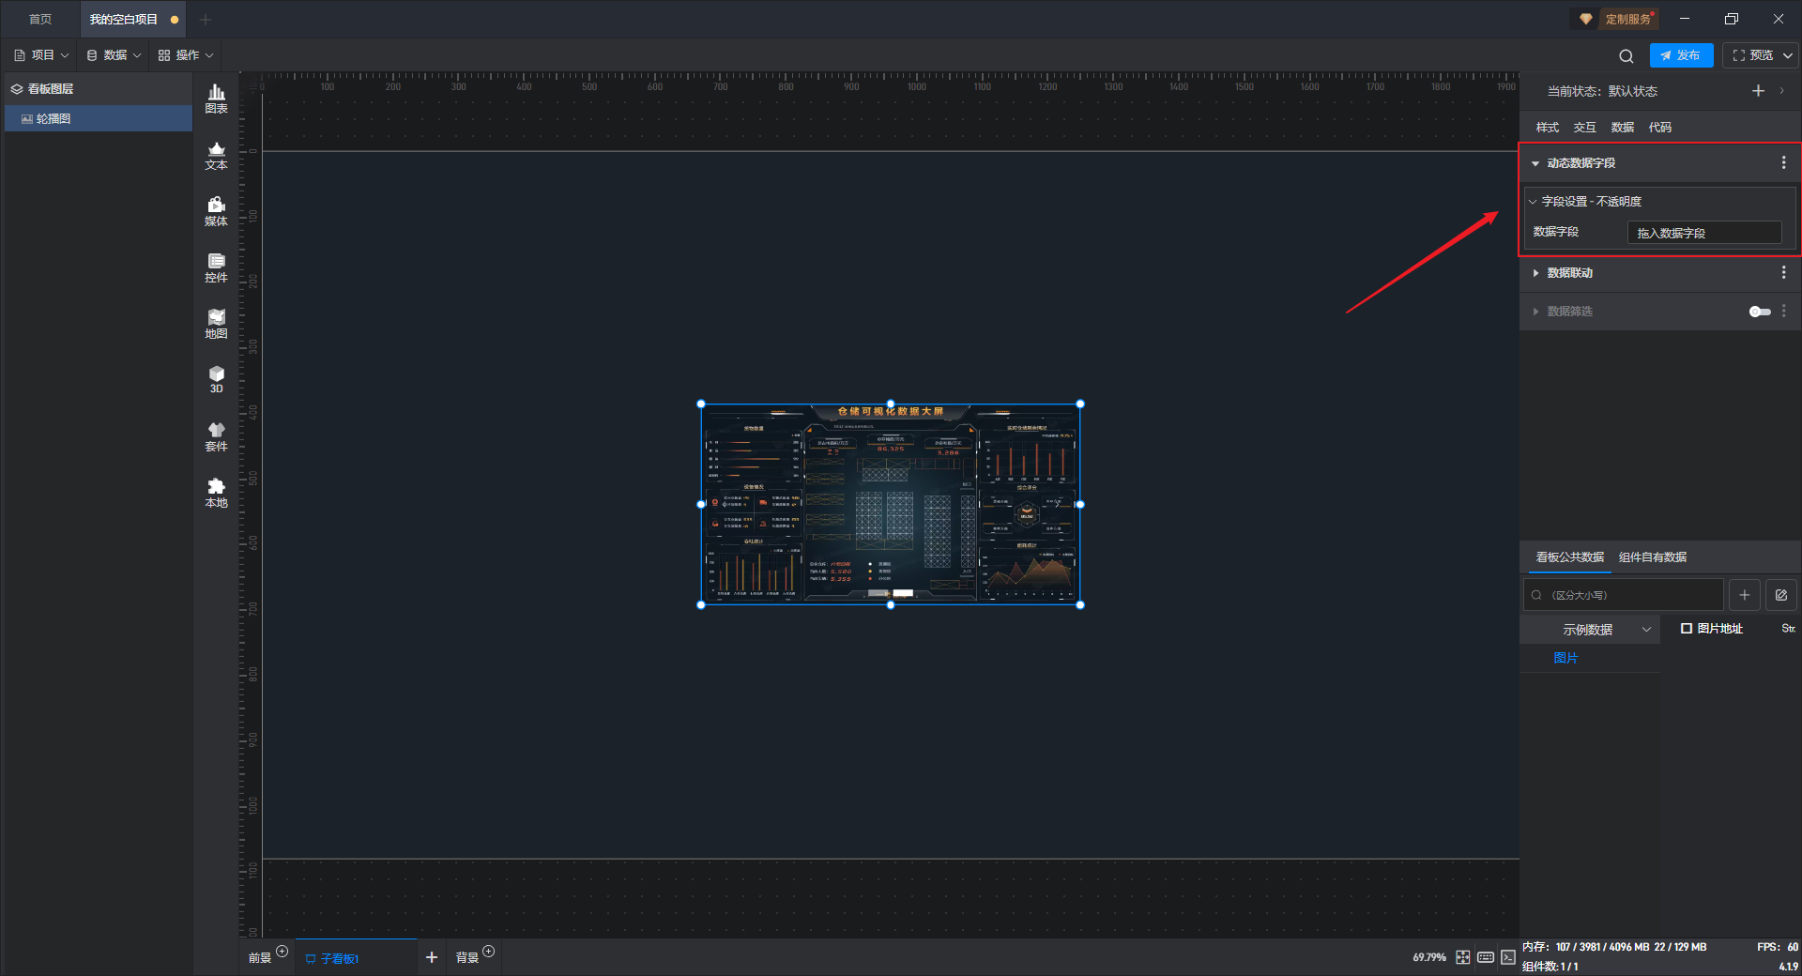The height and width of the screenshot is (976, 1802).
Task: Click the fit-to-screen icon next to zoom percentage
Action: tap(1463, 957)
